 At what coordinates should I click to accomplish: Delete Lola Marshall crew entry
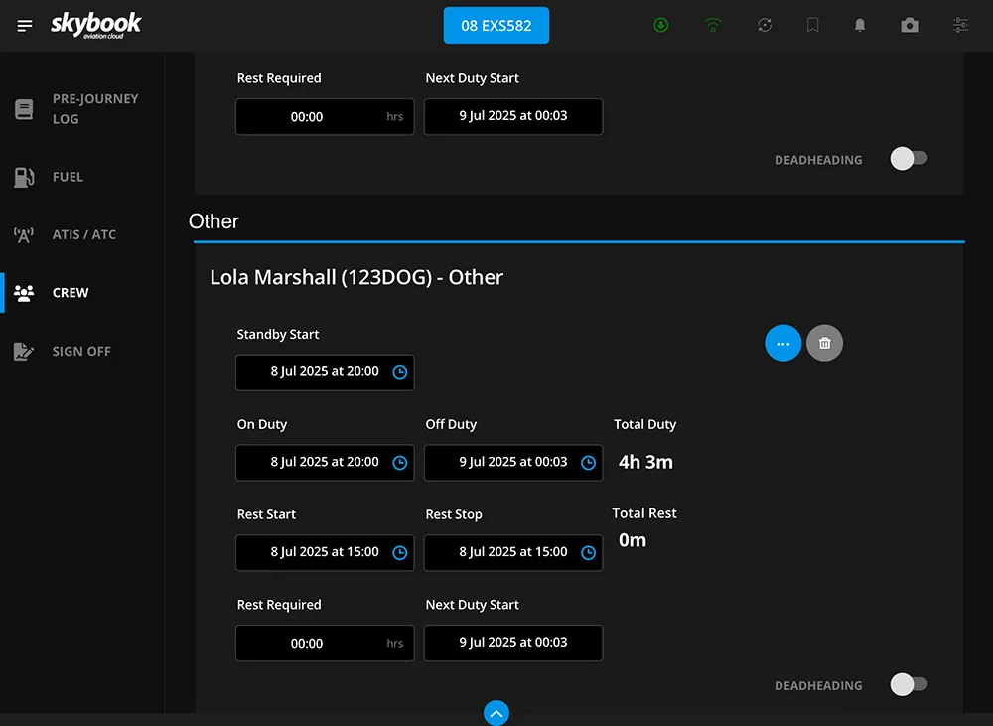(824, 343)
